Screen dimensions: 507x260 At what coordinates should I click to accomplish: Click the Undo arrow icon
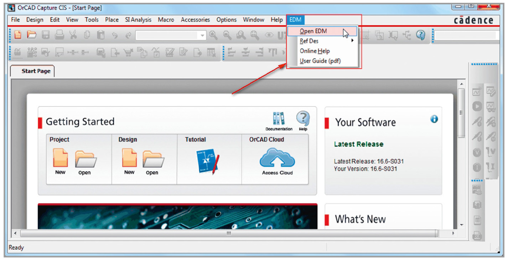(x=115, y=35)
